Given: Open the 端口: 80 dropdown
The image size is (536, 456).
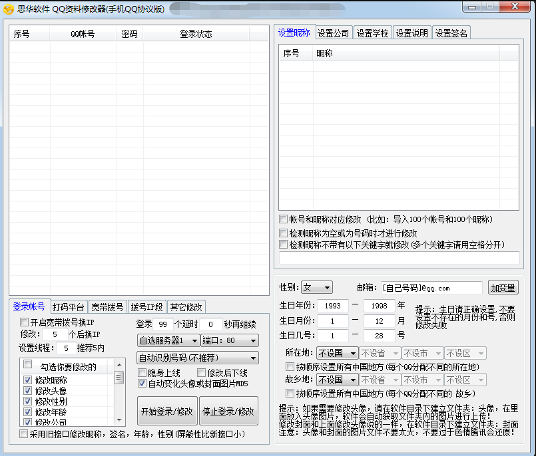Looking at the screenshot, I should click(x=229, y=340).
